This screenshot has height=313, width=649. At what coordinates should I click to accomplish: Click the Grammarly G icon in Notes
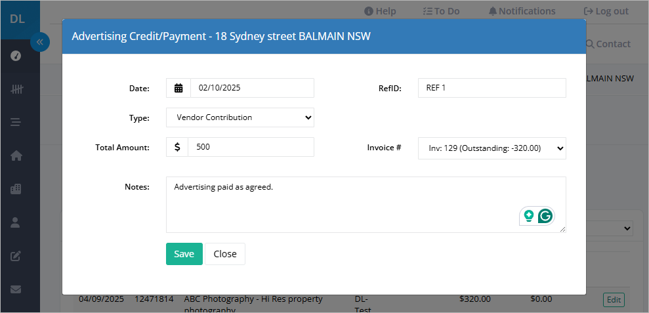(545, 216)
